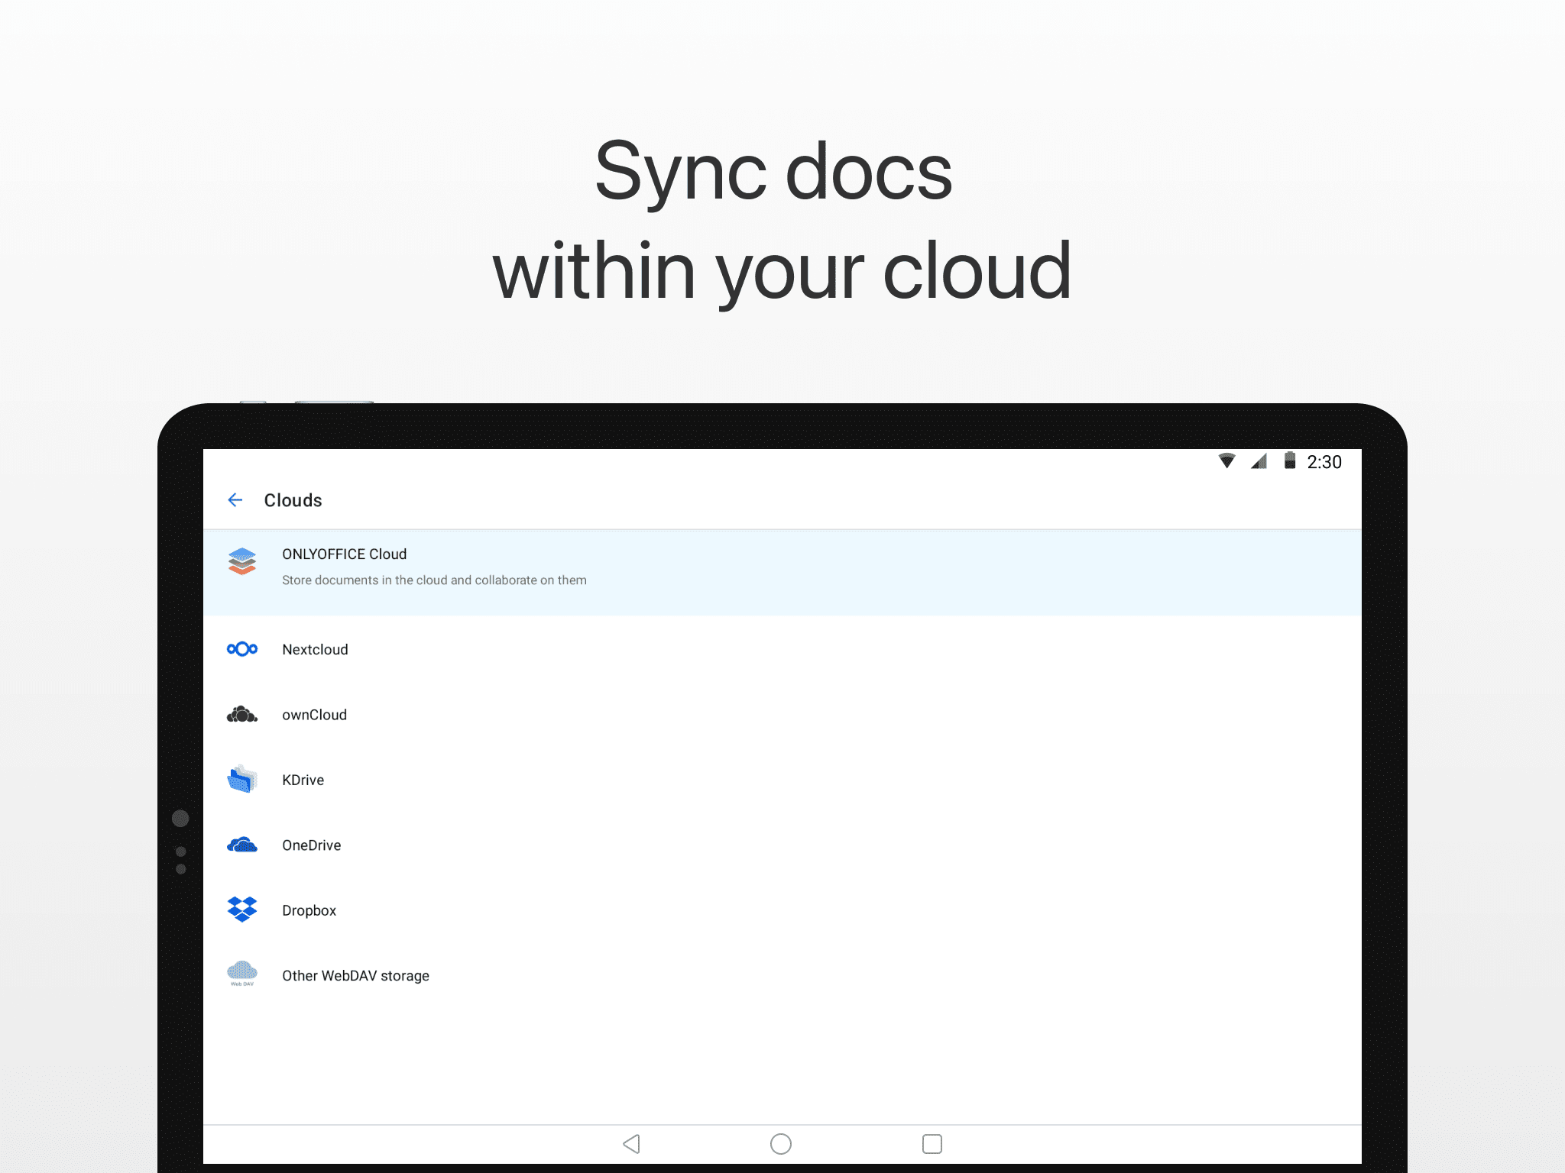Viewport: 1565px width, 1173px height.
Task: Click the OneDrive blue cloud icon
Action: [x=242, y=845]
